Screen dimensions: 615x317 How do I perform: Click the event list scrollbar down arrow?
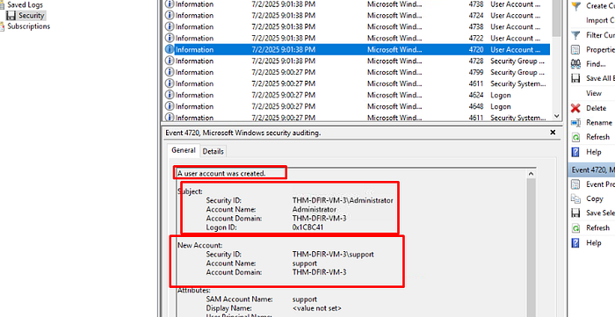tap(556, 116)
